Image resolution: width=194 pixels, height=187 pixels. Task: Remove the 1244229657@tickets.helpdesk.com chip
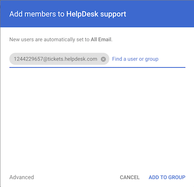[103, 59]
